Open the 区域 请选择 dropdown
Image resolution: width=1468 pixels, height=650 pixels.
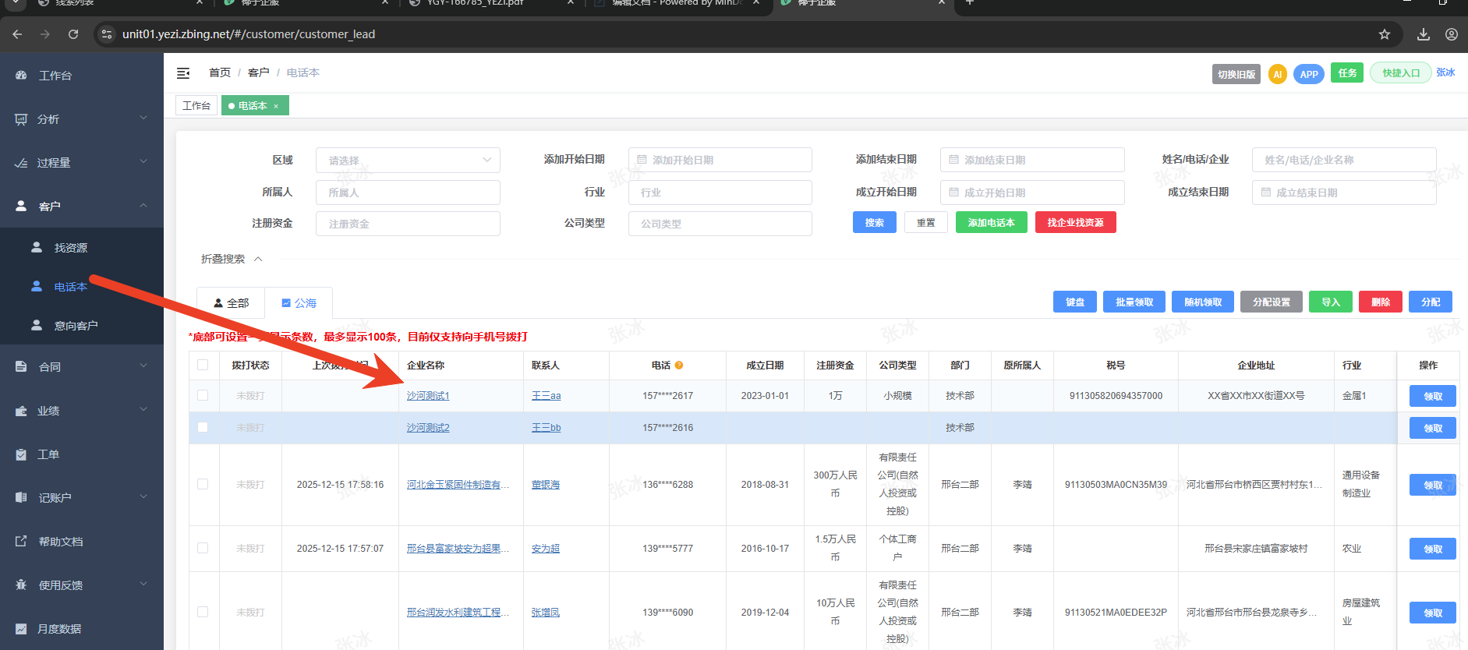tap(408, 160)
